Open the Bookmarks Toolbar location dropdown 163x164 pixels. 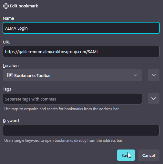(x=72, y=75)
